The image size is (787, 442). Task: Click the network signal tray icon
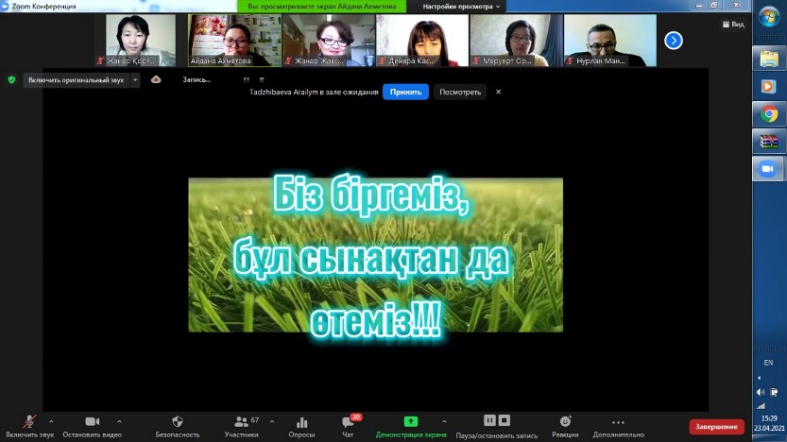tap(761, 406)
